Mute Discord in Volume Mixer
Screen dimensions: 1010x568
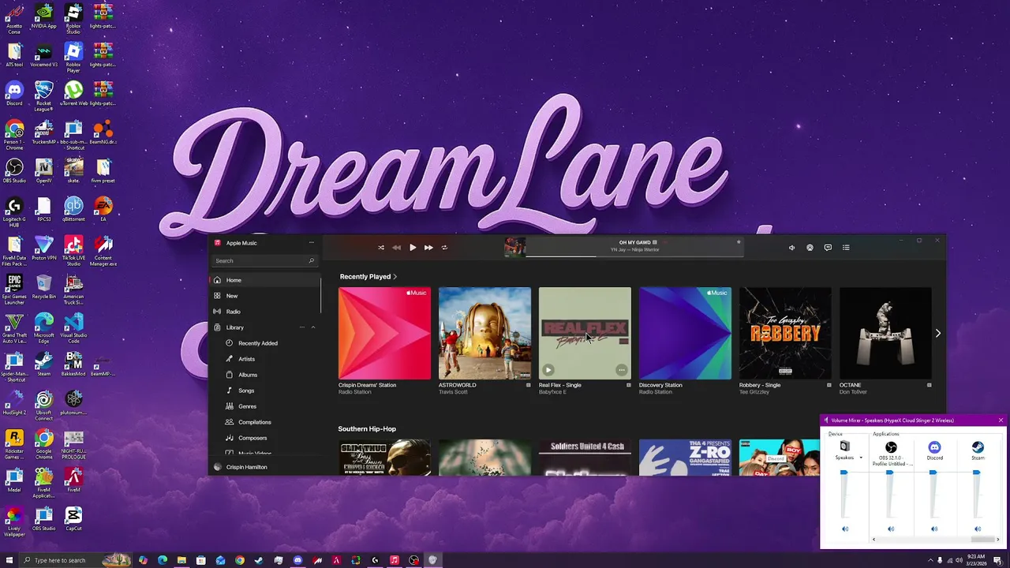[934, 529]
